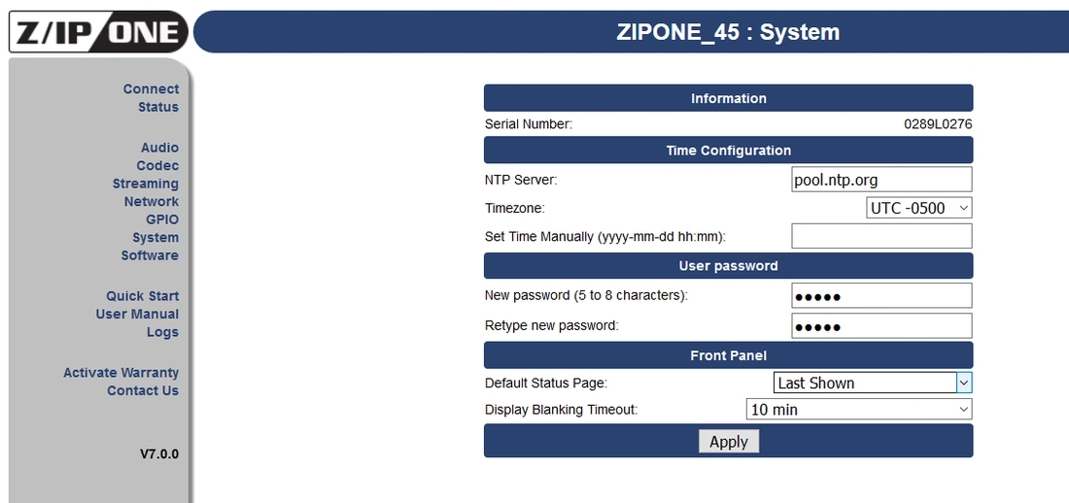The width and height of the screenshot is (1069, 503).
Task: Open the Connect page
Action: [151, 89]
